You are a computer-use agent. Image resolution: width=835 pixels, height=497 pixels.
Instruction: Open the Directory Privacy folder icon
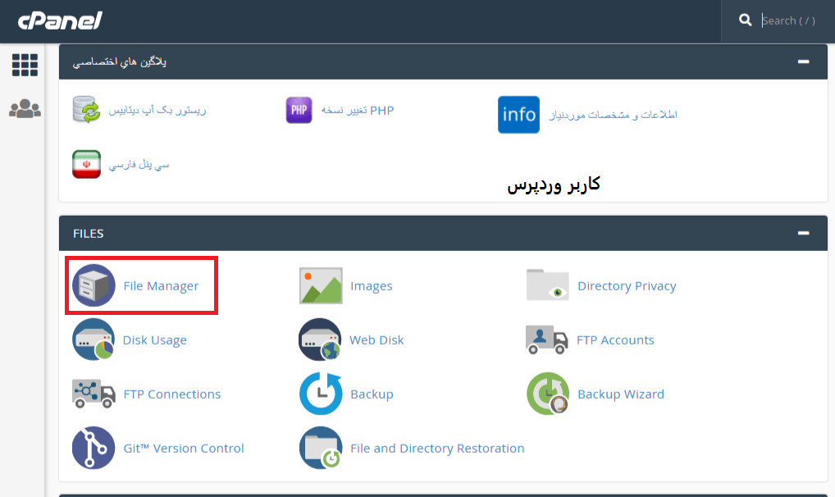click(547, 285)
